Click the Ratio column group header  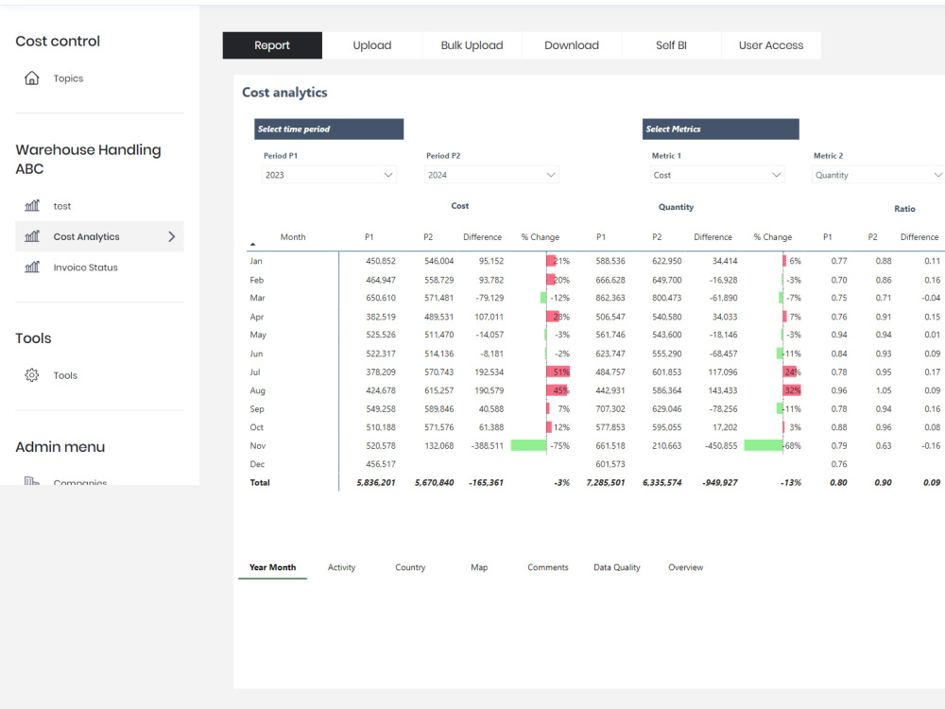(x=904, y=209)
